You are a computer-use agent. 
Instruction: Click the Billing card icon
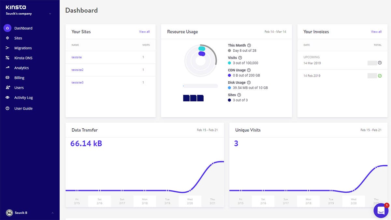pyautogui.click(x=7, y=78)
